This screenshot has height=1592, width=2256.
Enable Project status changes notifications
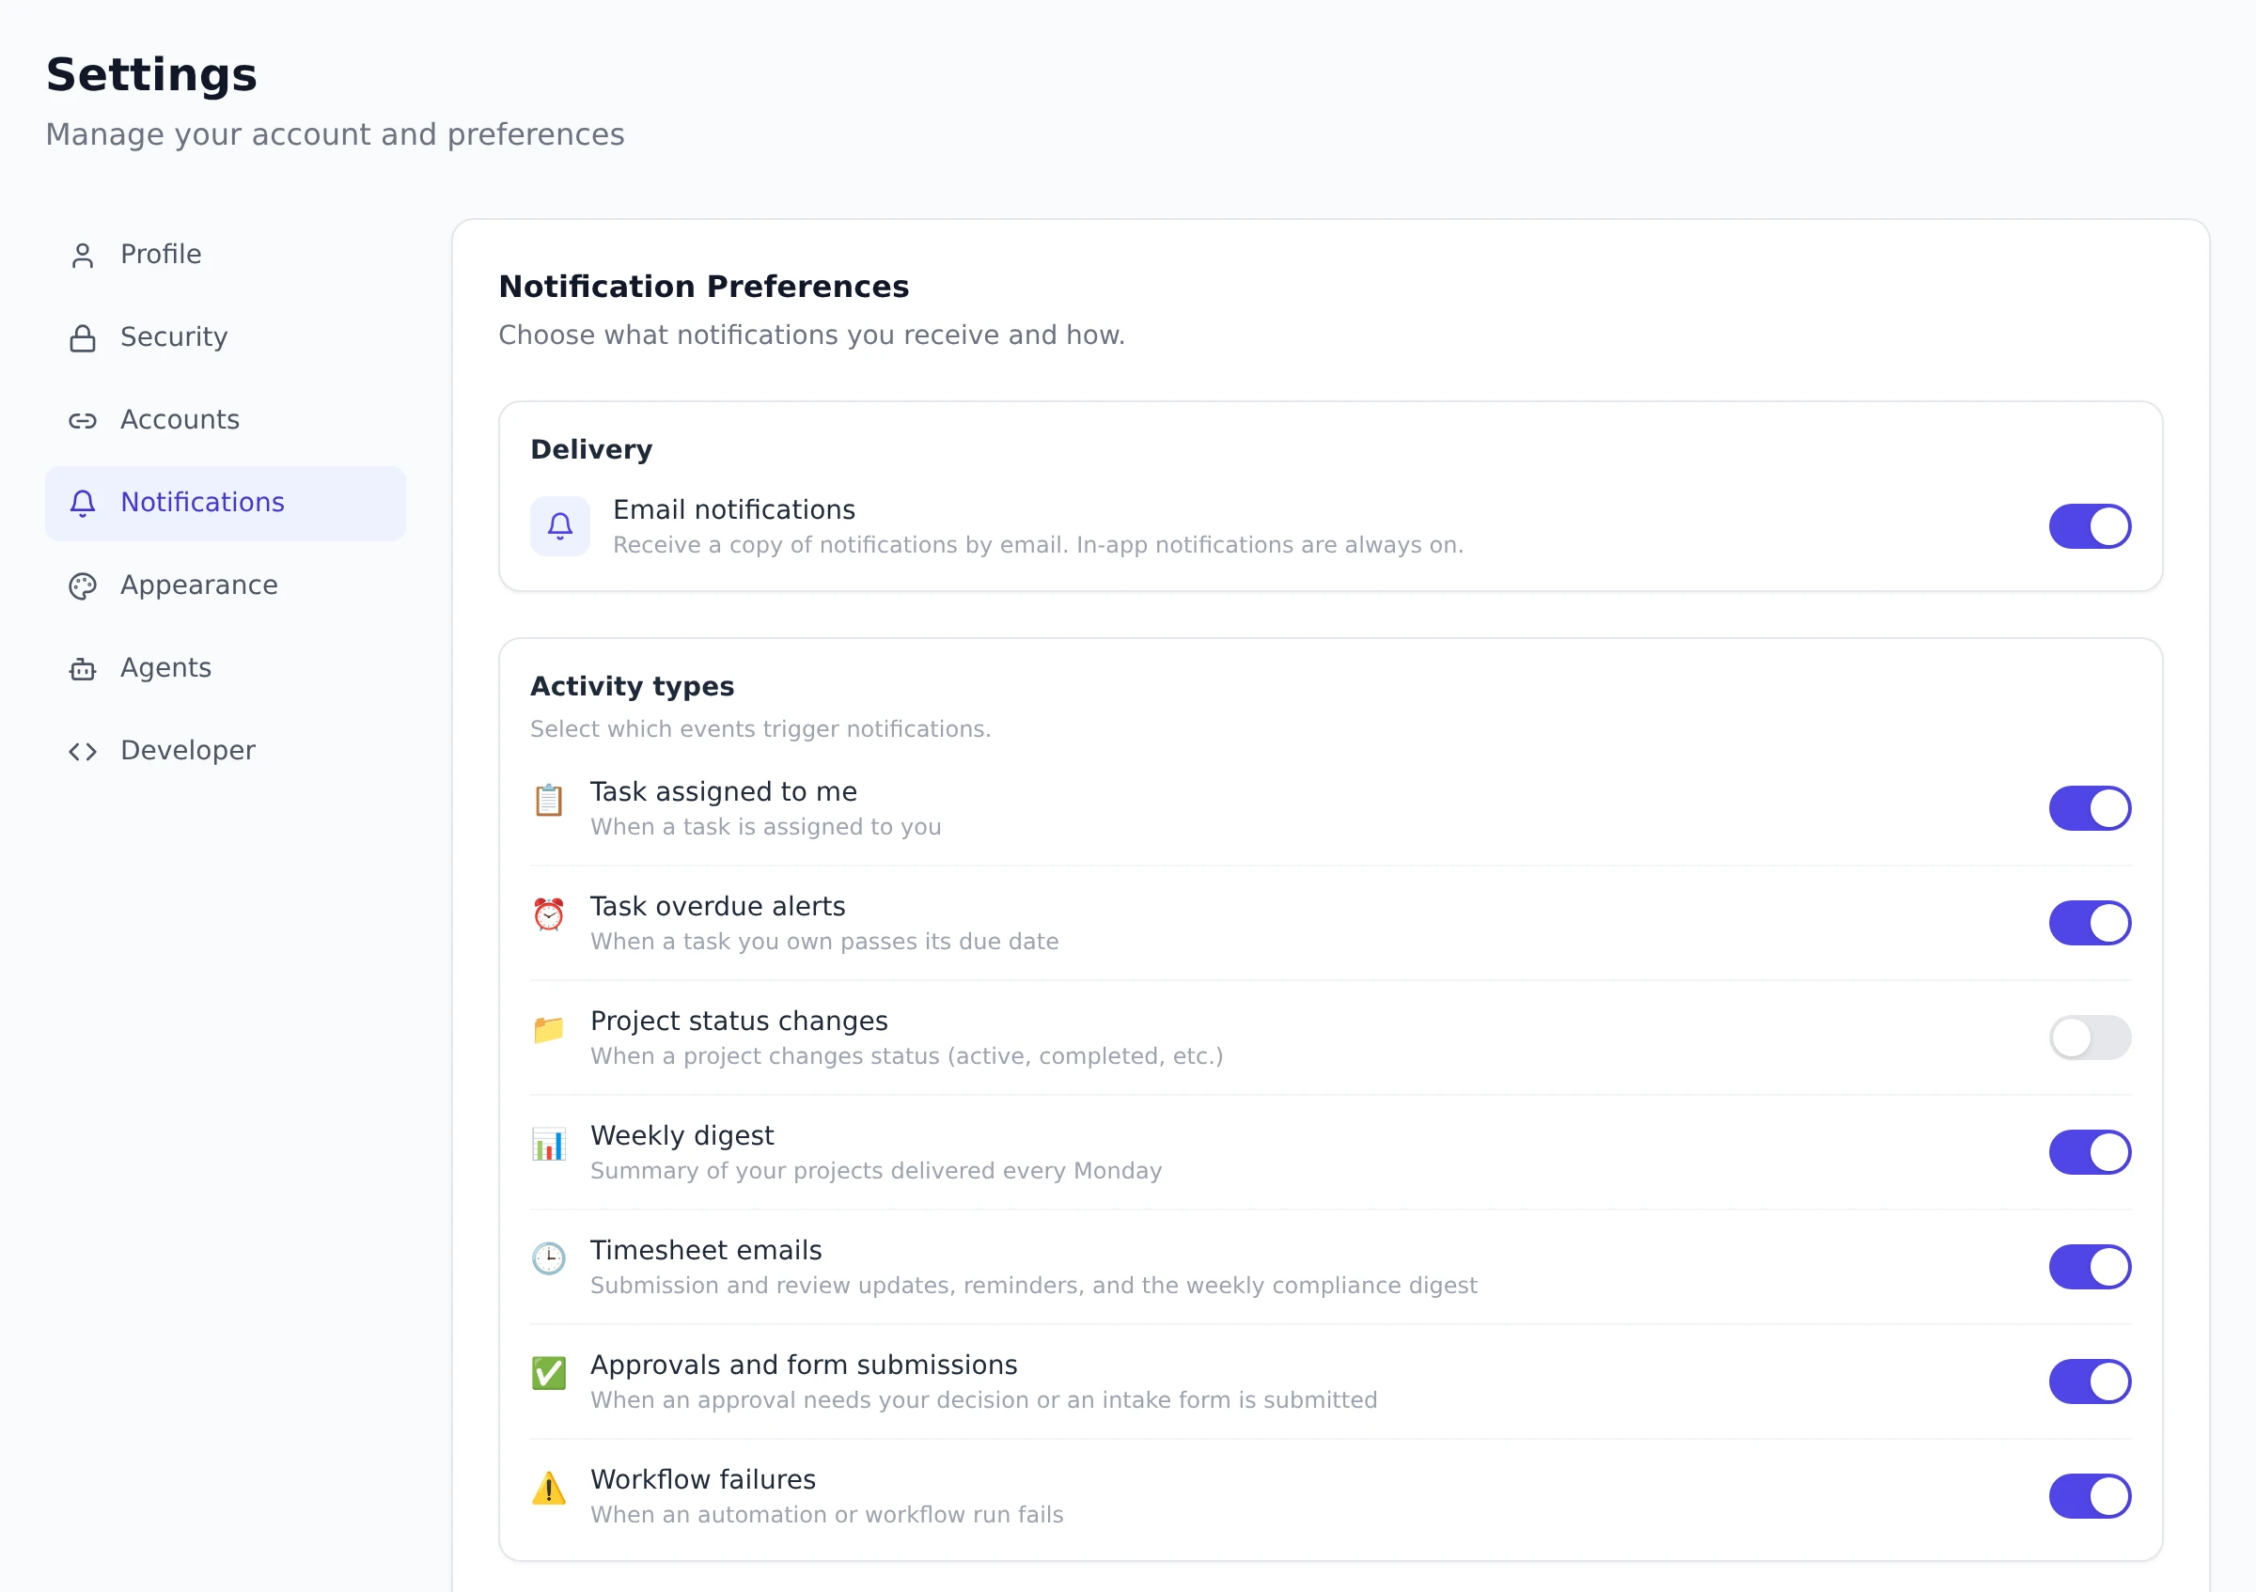2089,1038
